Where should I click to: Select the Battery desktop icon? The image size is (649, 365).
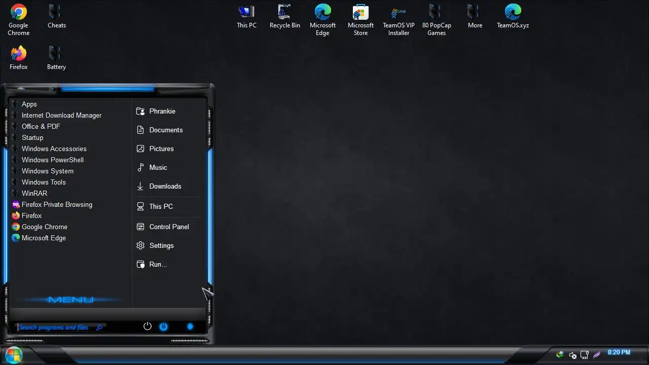(x=56, y=58)
